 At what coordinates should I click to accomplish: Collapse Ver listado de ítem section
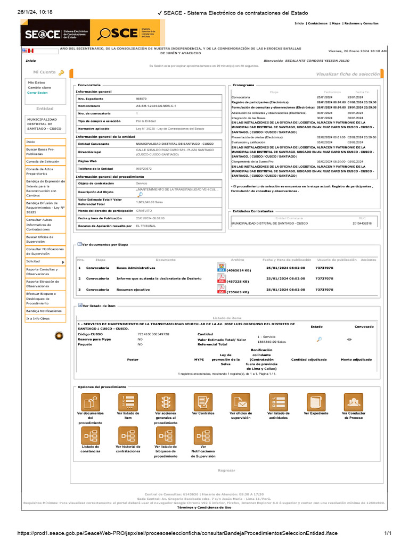pyautogui.click(x=80, y=305)
